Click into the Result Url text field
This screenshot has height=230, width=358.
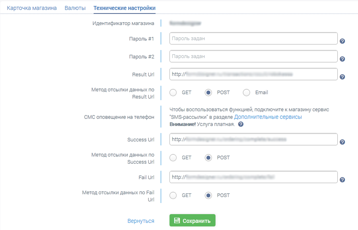pyautogui.click(x=253, y=74)
